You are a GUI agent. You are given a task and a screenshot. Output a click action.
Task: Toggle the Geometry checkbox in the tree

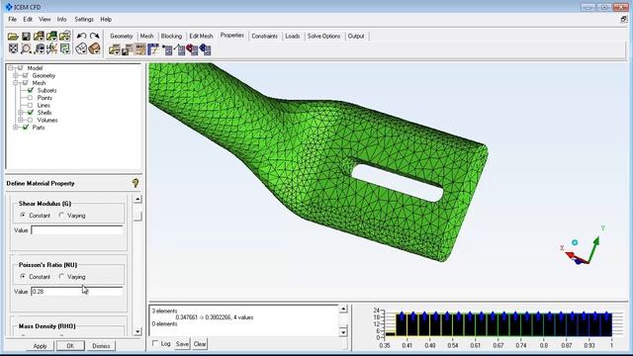[x=26, y=75]
